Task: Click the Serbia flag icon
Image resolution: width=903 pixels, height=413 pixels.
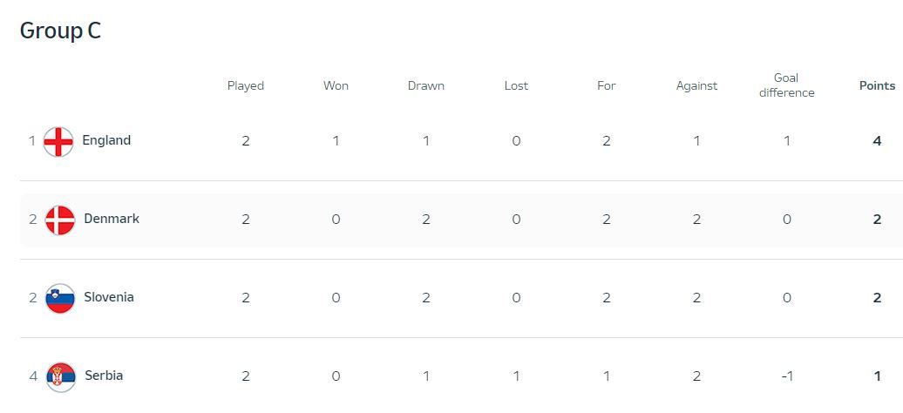Action: 61,376
